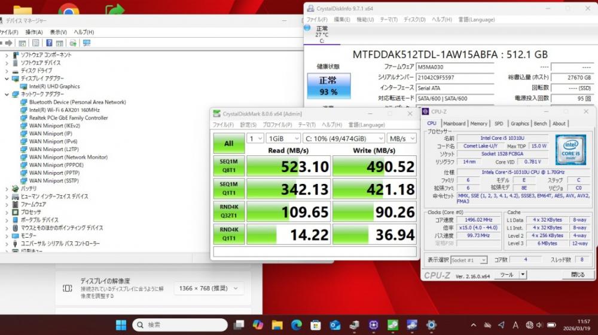Switch to the Memory tab in CPU-Z
The width and height of the screenshot is (598, 335).
pos(478,124)
